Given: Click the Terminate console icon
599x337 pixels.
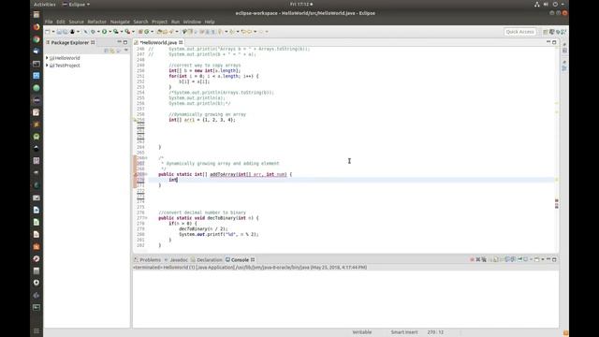Looking at the screenshot, I should pos(472,259).
